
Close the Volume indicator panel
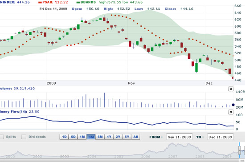point(231,89)
